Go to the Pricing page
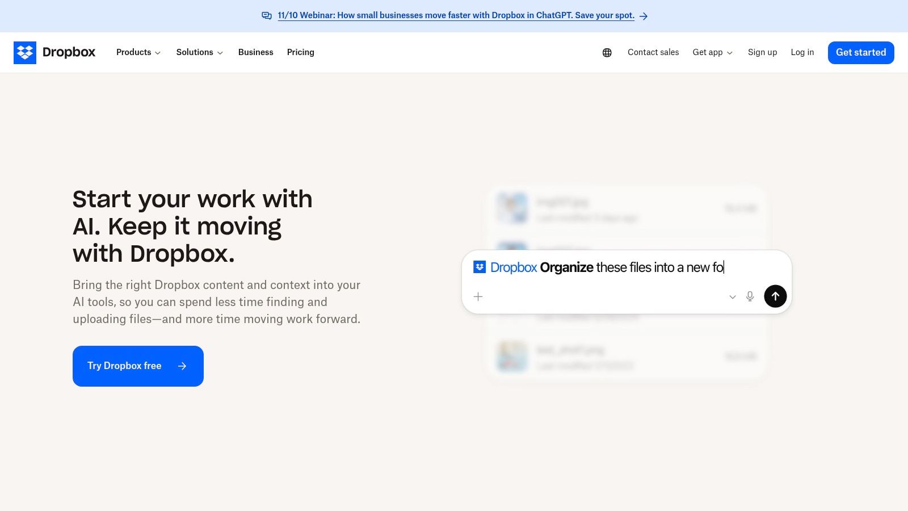This screenshot has height=511, width=908. click(301, 52)
